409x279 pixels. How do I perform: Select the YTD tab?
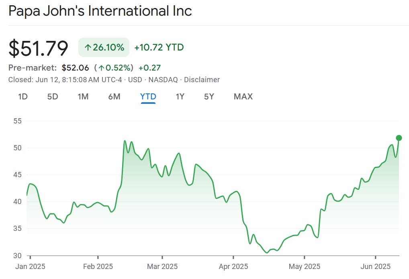[x=148, y=97]
